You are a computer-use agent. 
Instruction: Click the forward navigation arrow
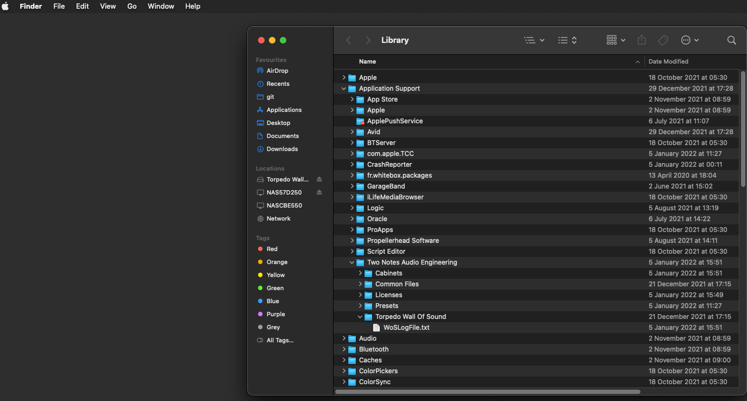click(x=368, y=40)
